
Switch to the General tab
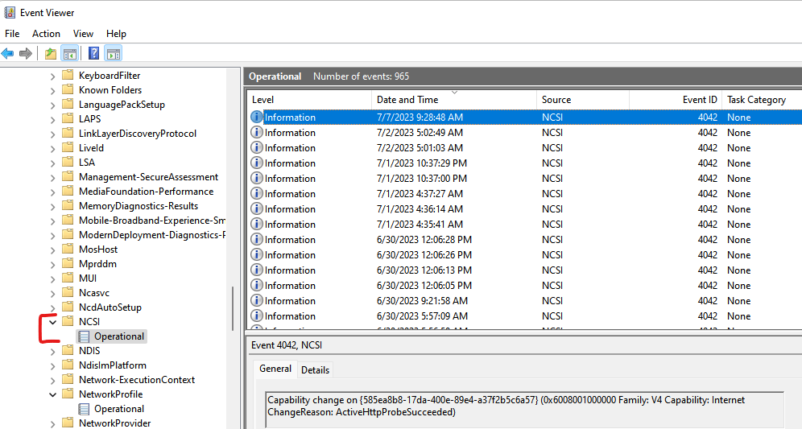point(275,369)
